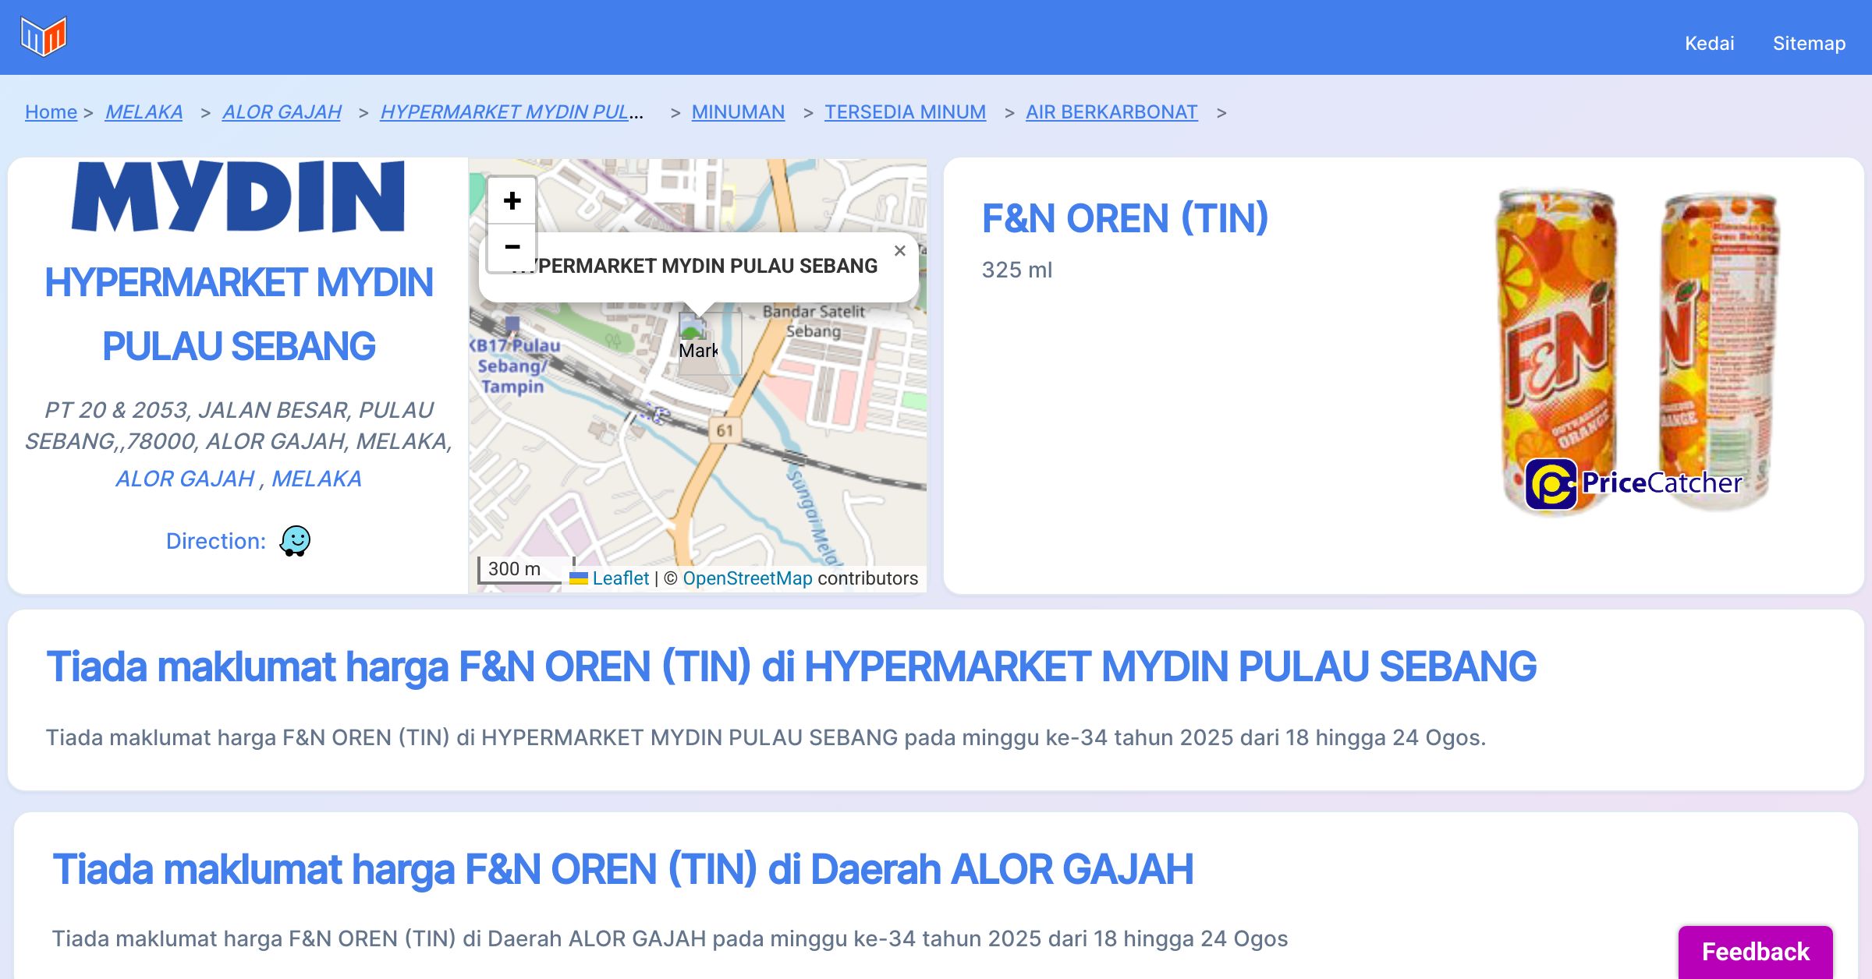Open MELAKA breadcrumb link
This screenshot has width=1872, height=979.
144,111
